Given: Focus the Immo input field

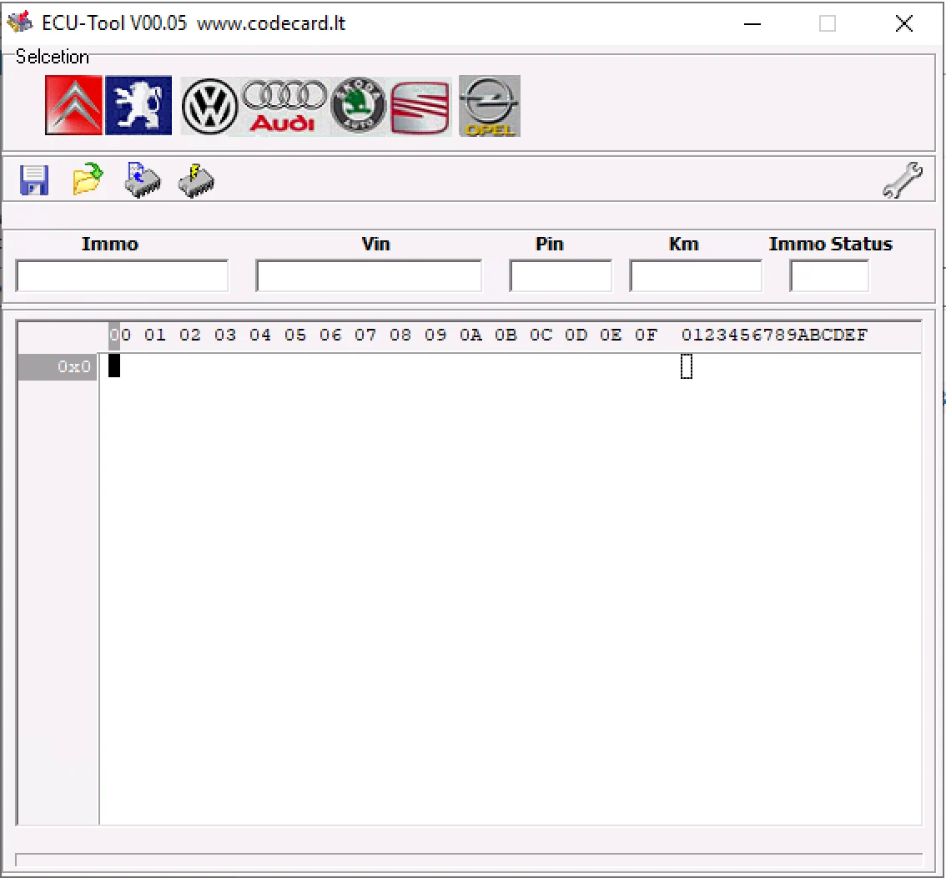Looking at the screenshot, I should pyautogui.click(x=122, y=276).
